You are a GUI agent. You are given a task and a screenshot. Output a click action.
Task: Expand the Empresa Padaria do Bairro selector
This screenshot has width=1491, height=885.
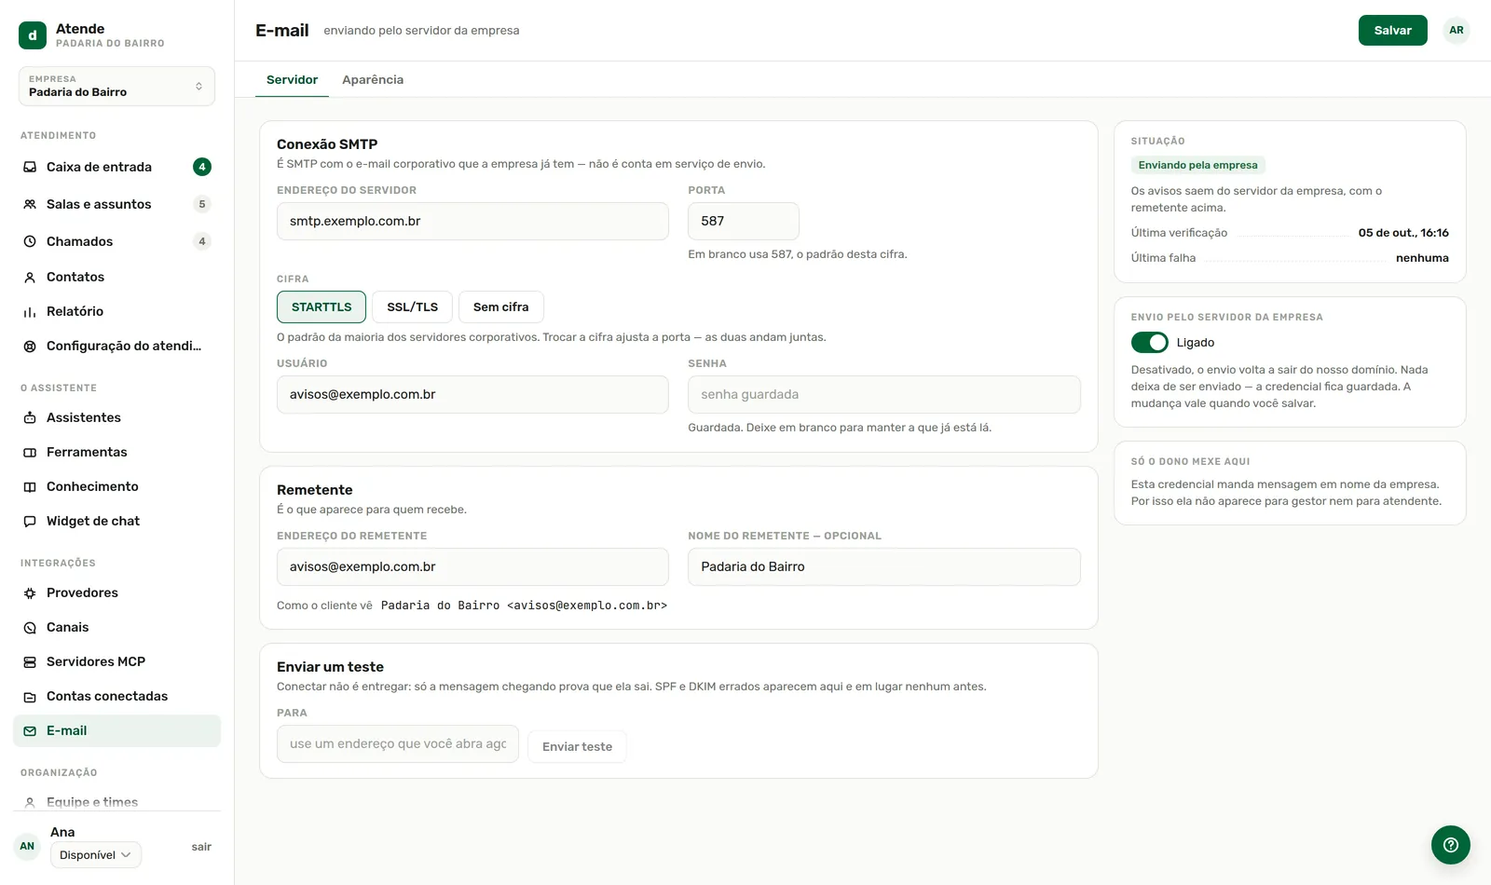[116, 86]
